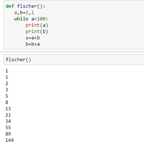
Task: Click output value 3
Action: (x=7, y=90)
